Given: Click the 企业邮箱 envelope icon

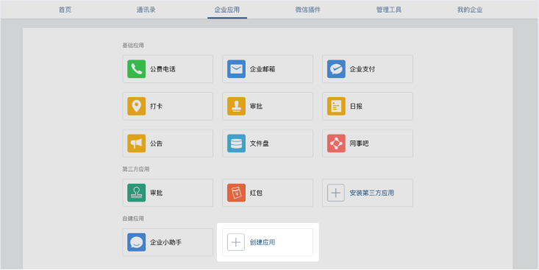Looking at the screenshot, I should [x=236, y=69].
